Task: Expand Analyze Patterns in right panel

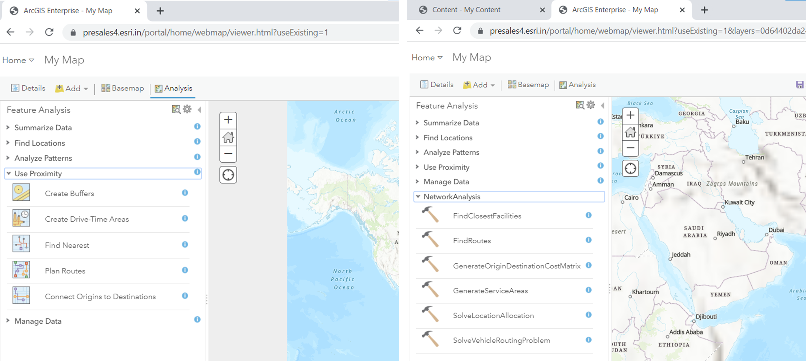Action: 451,152
